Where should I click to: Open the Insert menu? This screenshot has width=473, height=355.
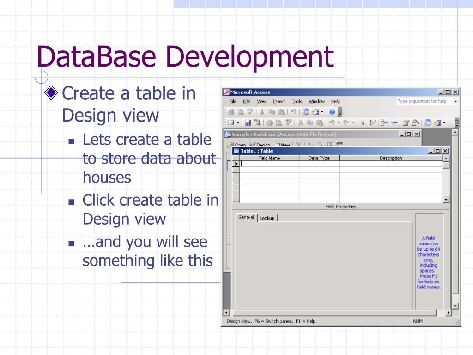coord(279,101)
